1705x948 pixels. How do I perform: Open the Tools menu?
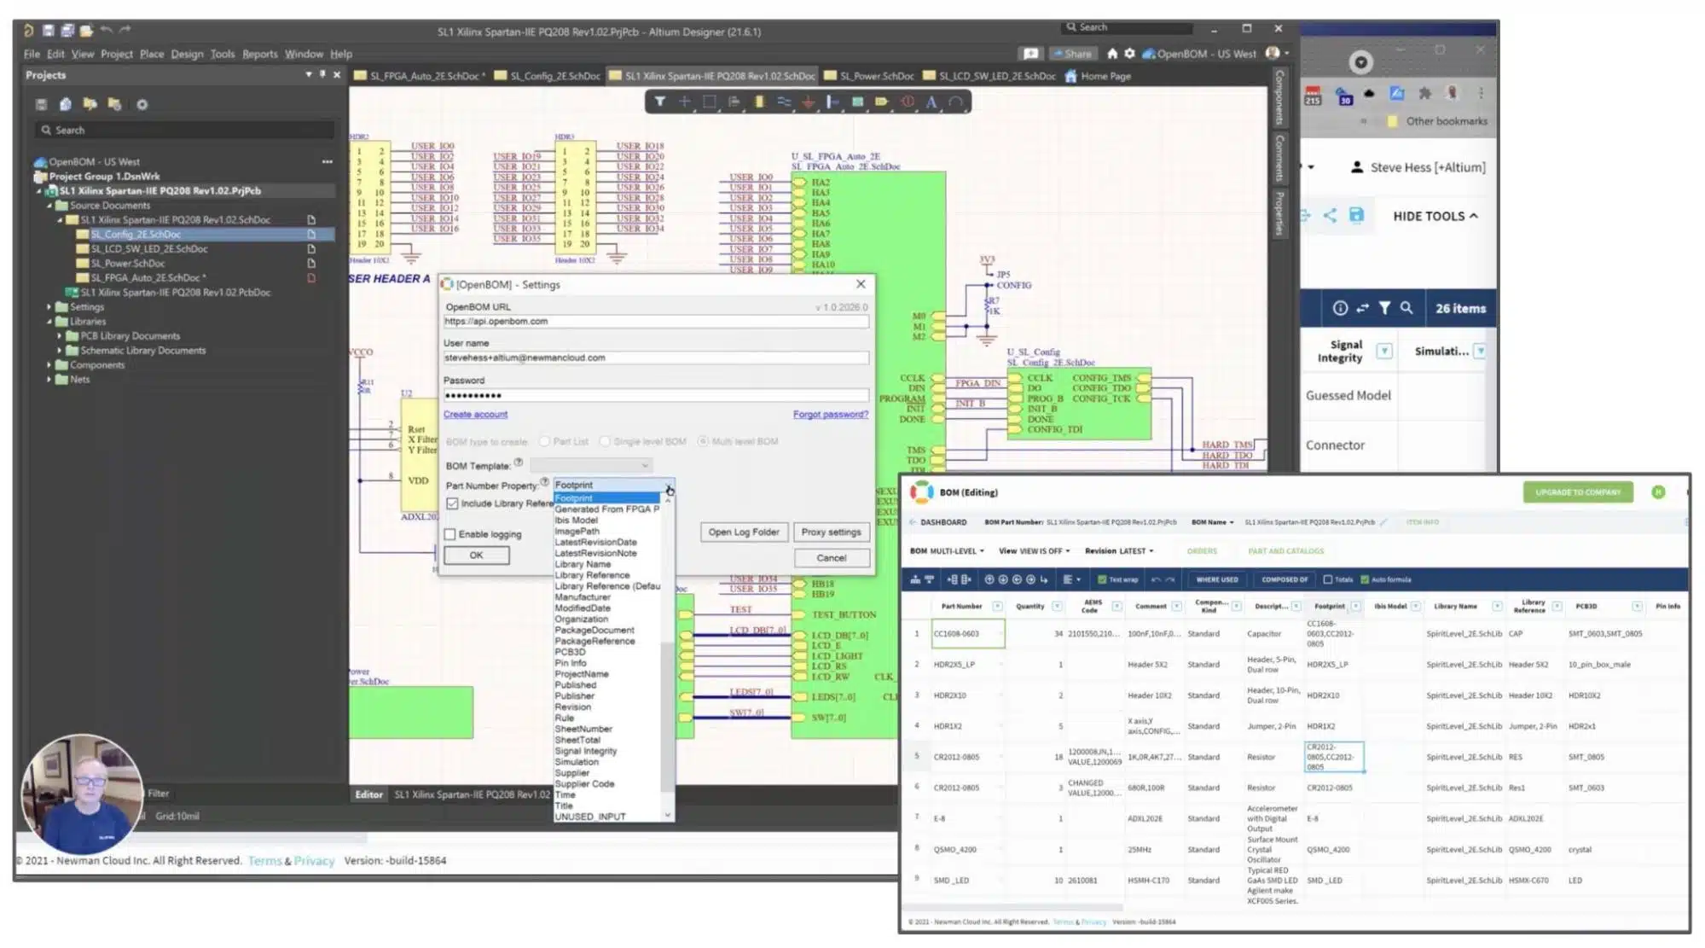pos(223,54)
